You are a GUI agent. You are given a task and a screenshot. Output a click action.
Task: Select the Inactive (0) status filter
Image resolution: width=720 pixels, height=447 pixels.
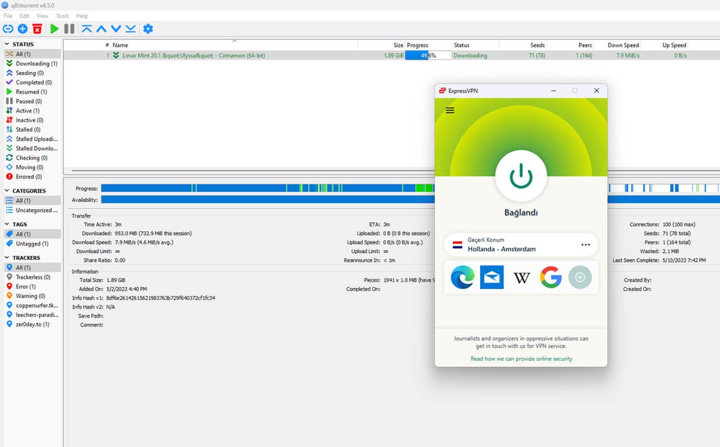click(x=24, y=120)
